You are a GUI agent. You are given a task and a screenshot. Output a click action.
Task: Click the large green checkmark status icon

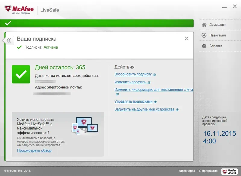21,74
